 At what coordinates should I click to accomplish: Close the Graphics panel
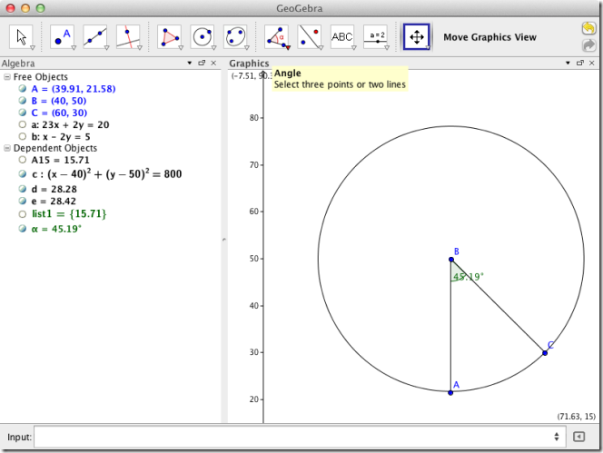[592, 63]
